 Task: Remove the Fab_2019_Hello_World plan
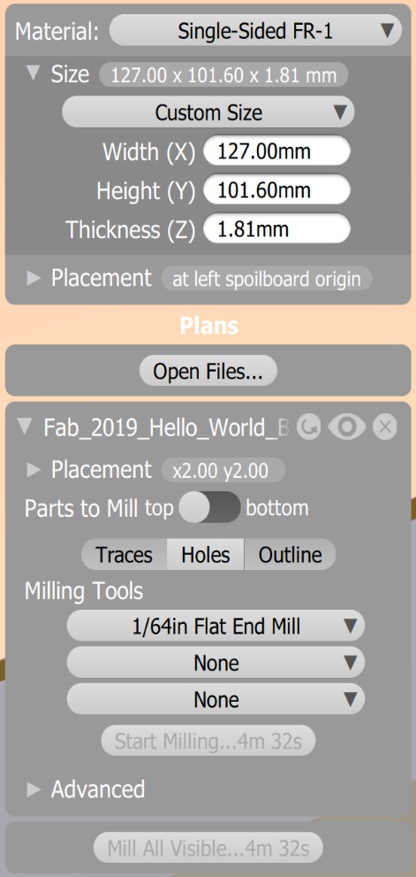point(385,427)
